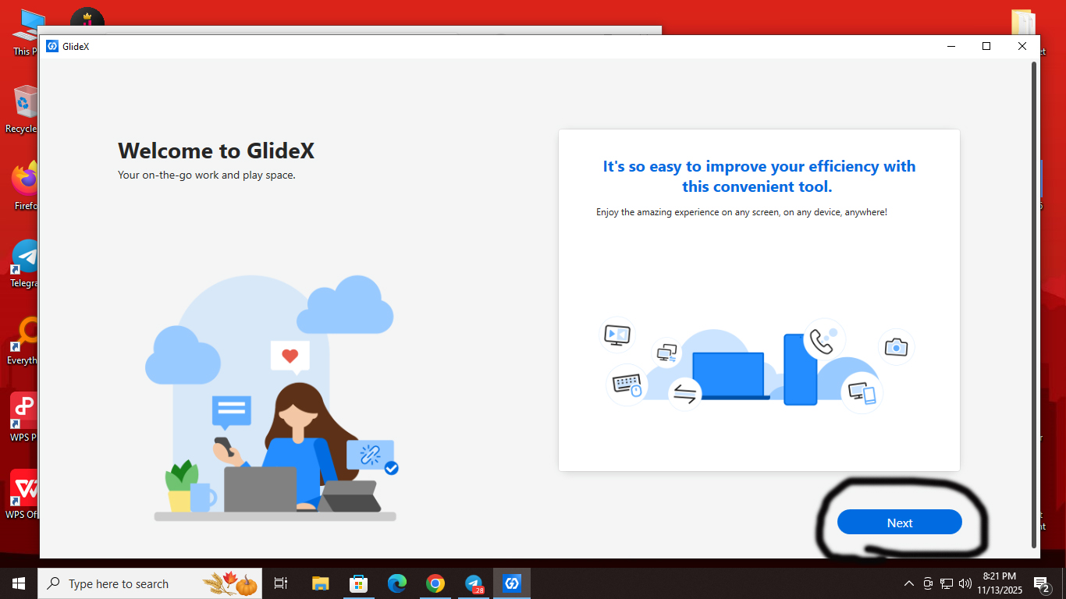Click the dual monitors extend icon
1066x599 pixels.
click(667, 353)
